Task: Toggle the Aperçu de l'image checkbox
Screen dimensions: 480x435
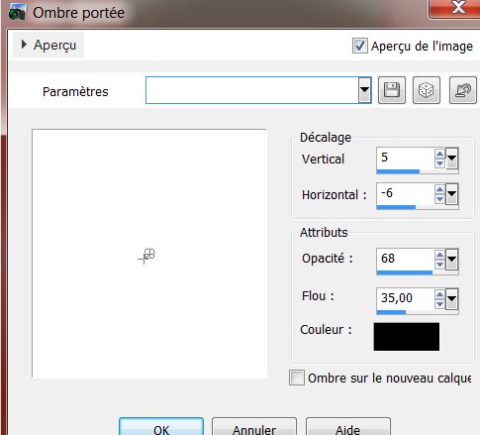Action: 359,46
